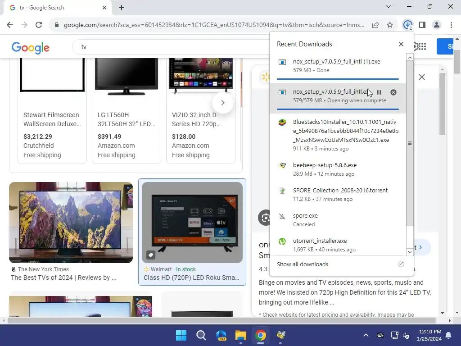Image resolution: width=461 pixels, height=346 pixels.
Task: Click The Best TVs of 2024 title
Action: tap(63, 278)
